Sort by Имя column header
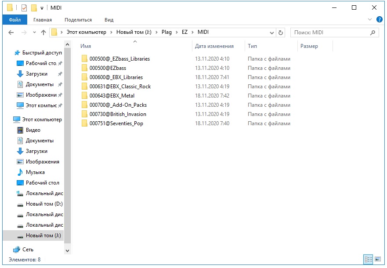Image resolution: width=387 pixels, height=268 pixels. [x=86, y=46]
